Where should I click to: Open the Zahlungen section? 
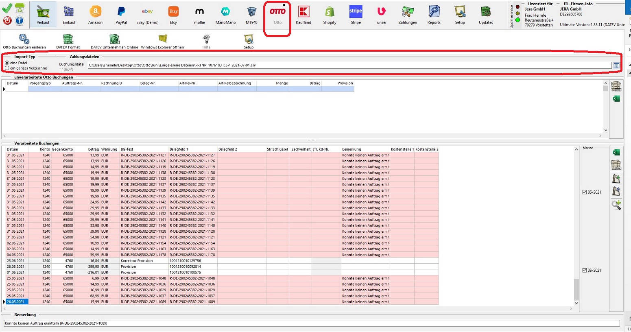(x=408, y=15)
